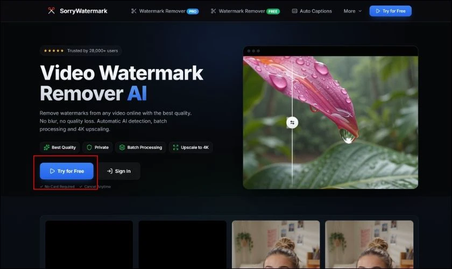Expand the More dropdown menu
The width and height of the screenshot is (452, 269).
click(x=352, y=11)
